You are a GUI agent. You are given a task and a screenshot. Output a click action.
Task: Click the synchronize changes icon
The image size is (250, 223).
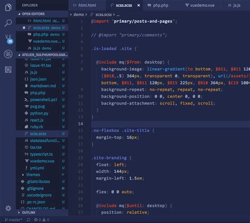28,220
